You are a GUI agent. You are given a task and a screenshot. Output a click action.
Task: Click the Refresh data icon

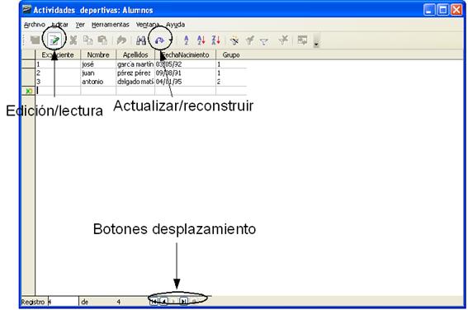coord(159,40)
